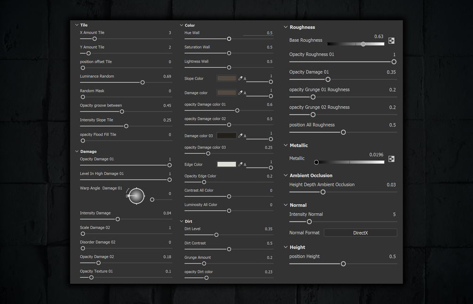473x304 pixels.
Task: Open the Slope Color swatch
Action: click(x=226, y=79)
